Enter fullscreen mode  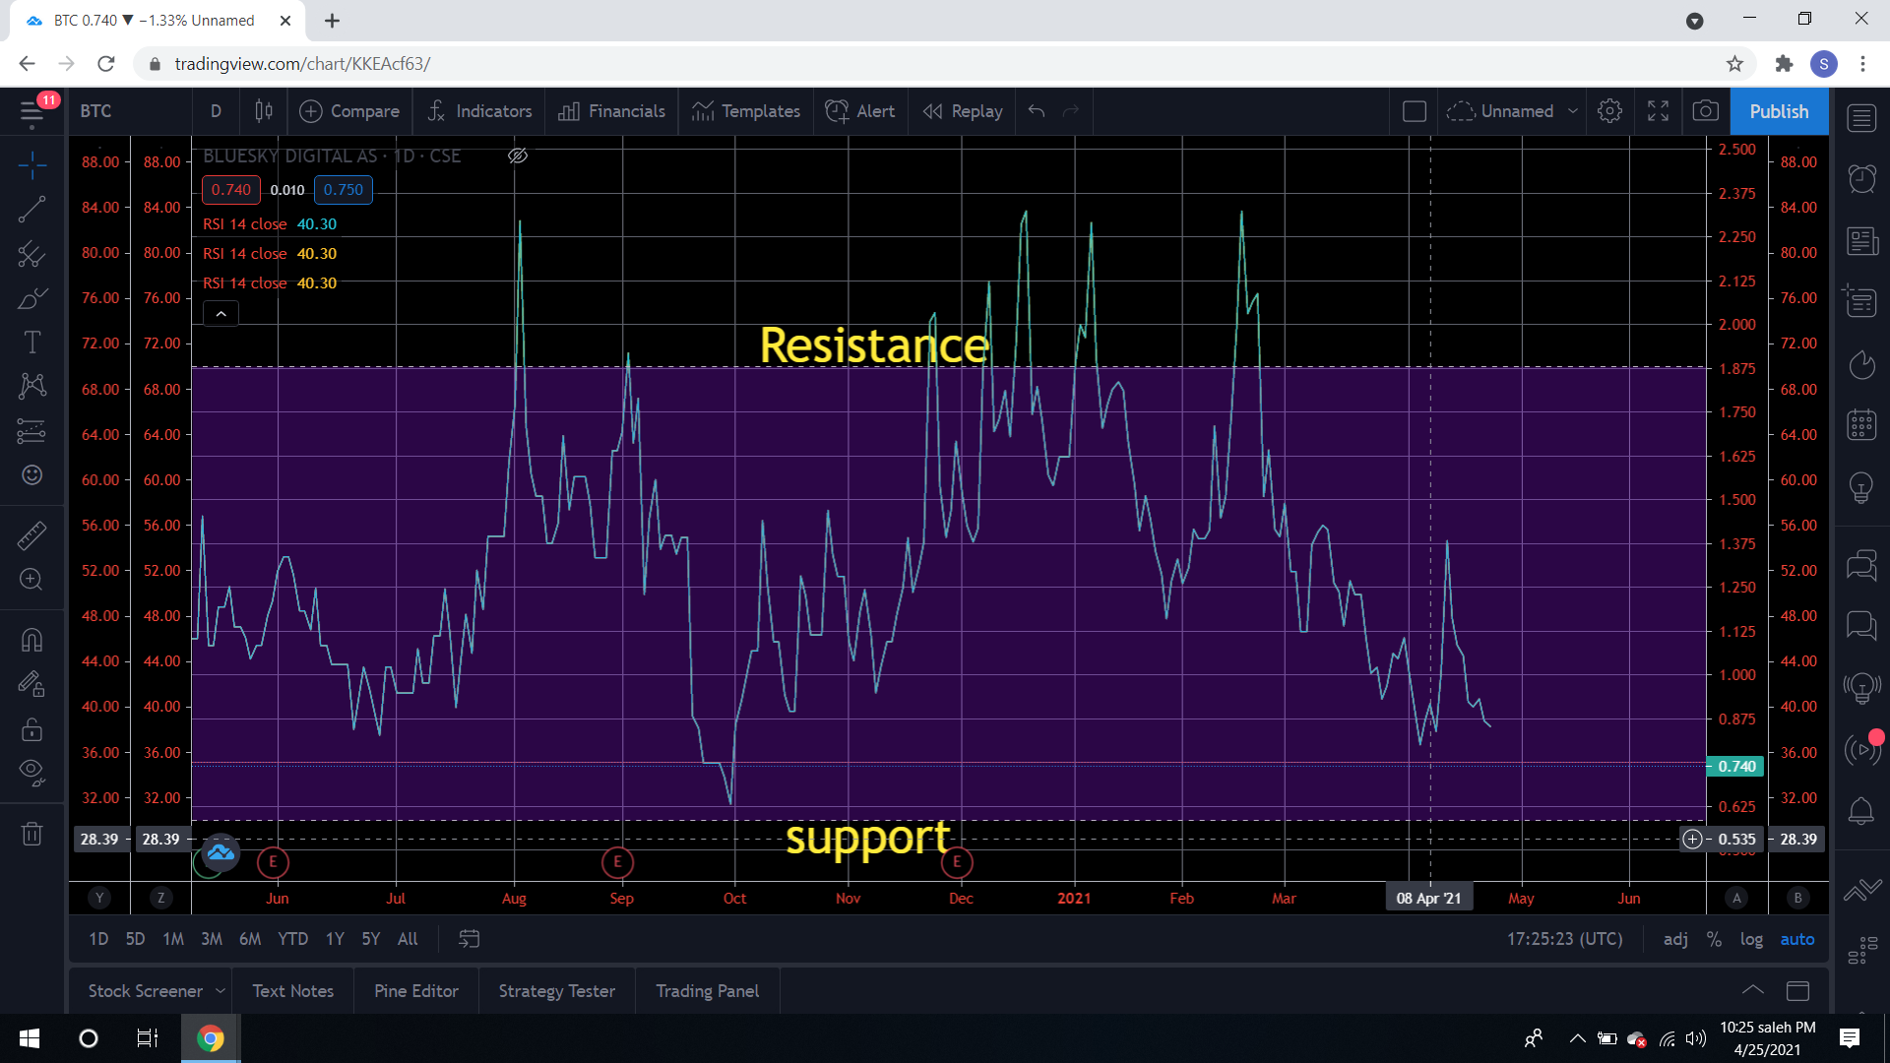tap(1658, 111)
